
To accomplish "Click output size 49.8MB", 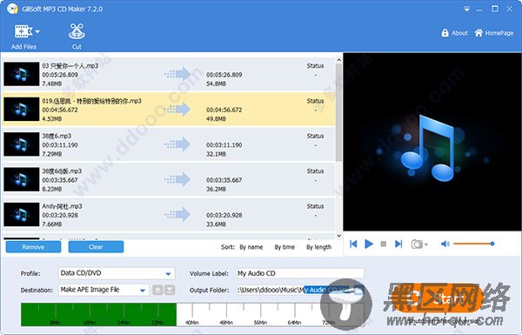I will click(x=216, y=119).
